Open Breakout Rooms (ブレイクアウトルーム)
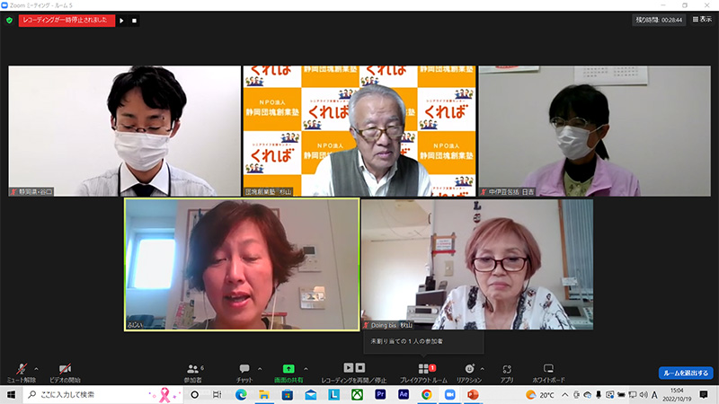This screenshot has width=719, height=404. pyautogui.click(x=423, y=369)
